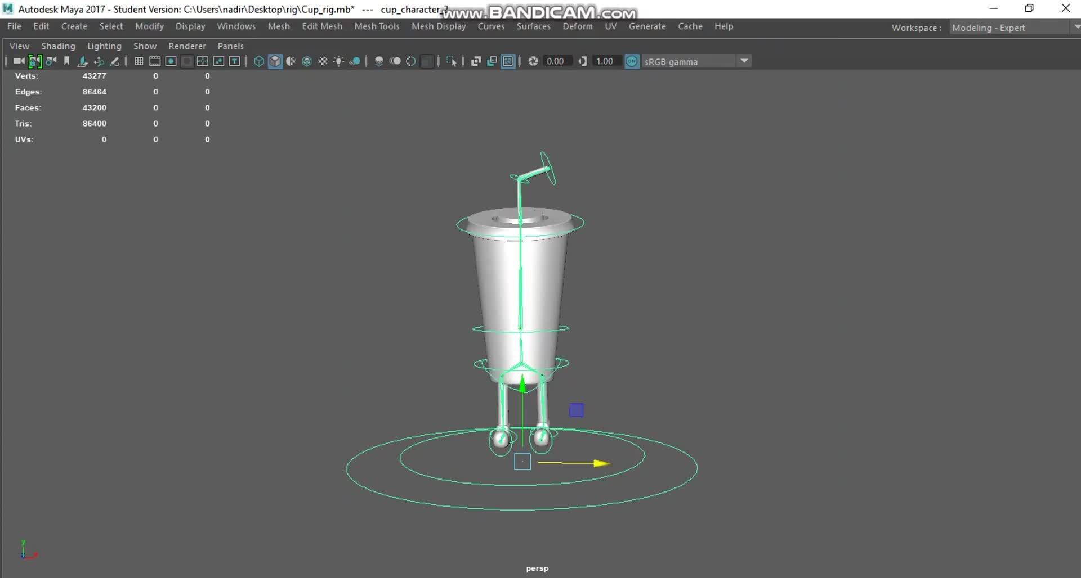
Task: Open the Deform menu
Action: click(x=577, y=26)
